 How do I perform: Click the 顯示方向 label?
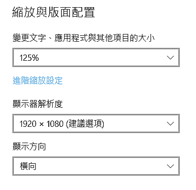29,146
